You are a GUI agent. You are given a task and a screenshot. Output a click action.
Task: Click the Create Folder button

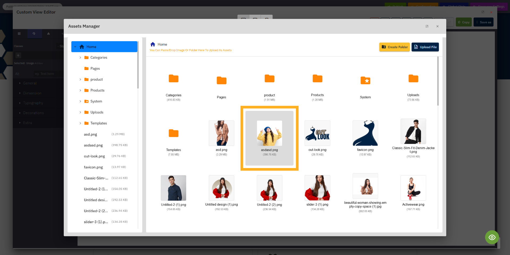(x=394, y=47)
